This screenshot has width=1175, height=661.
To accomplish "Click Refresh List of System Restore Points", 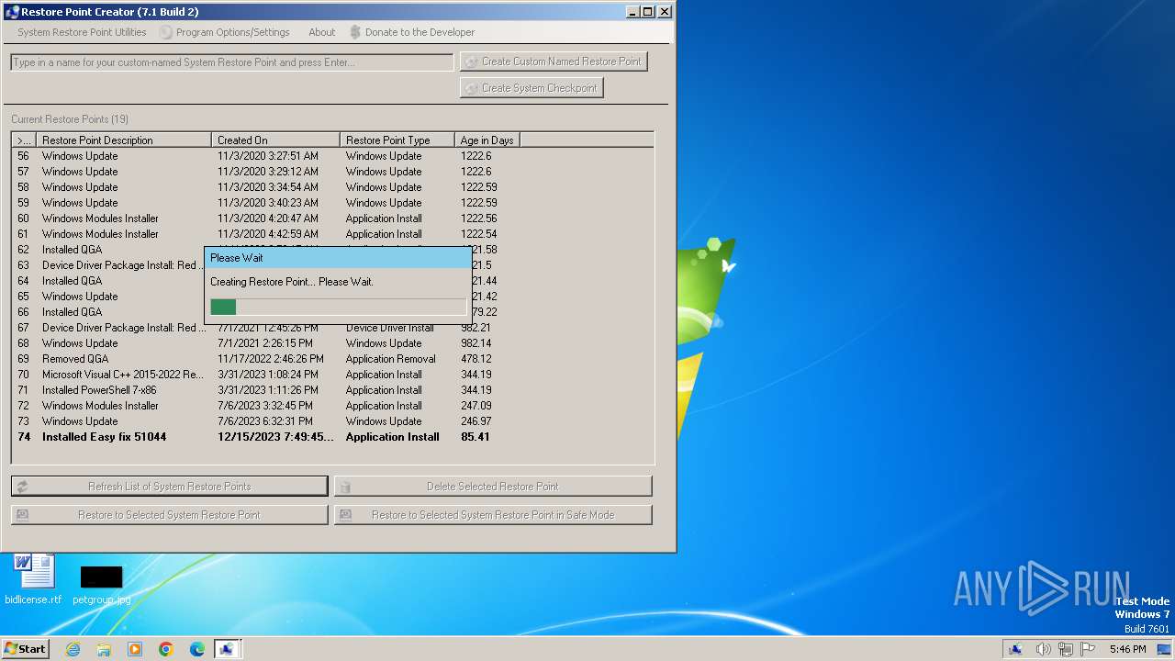I will (169, 487).
